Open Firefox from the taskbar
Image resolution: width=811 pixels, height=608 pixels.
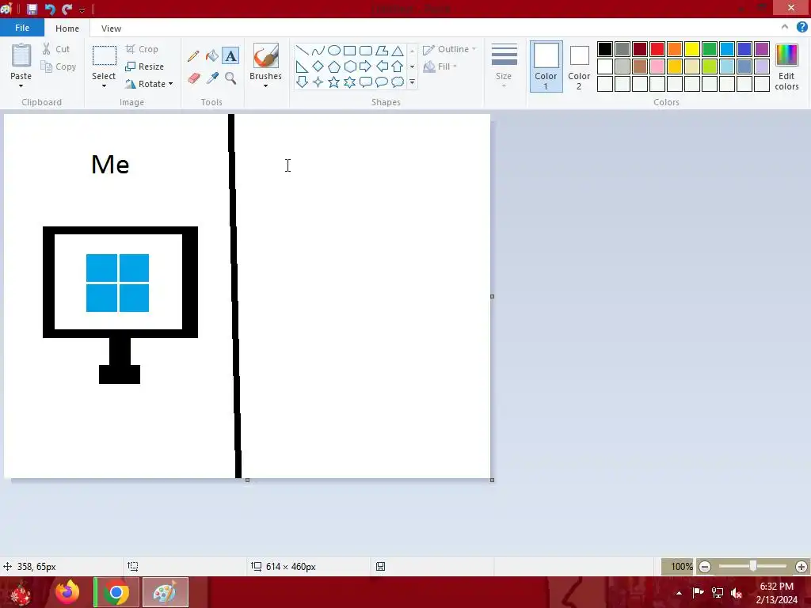tap(67, 592)
